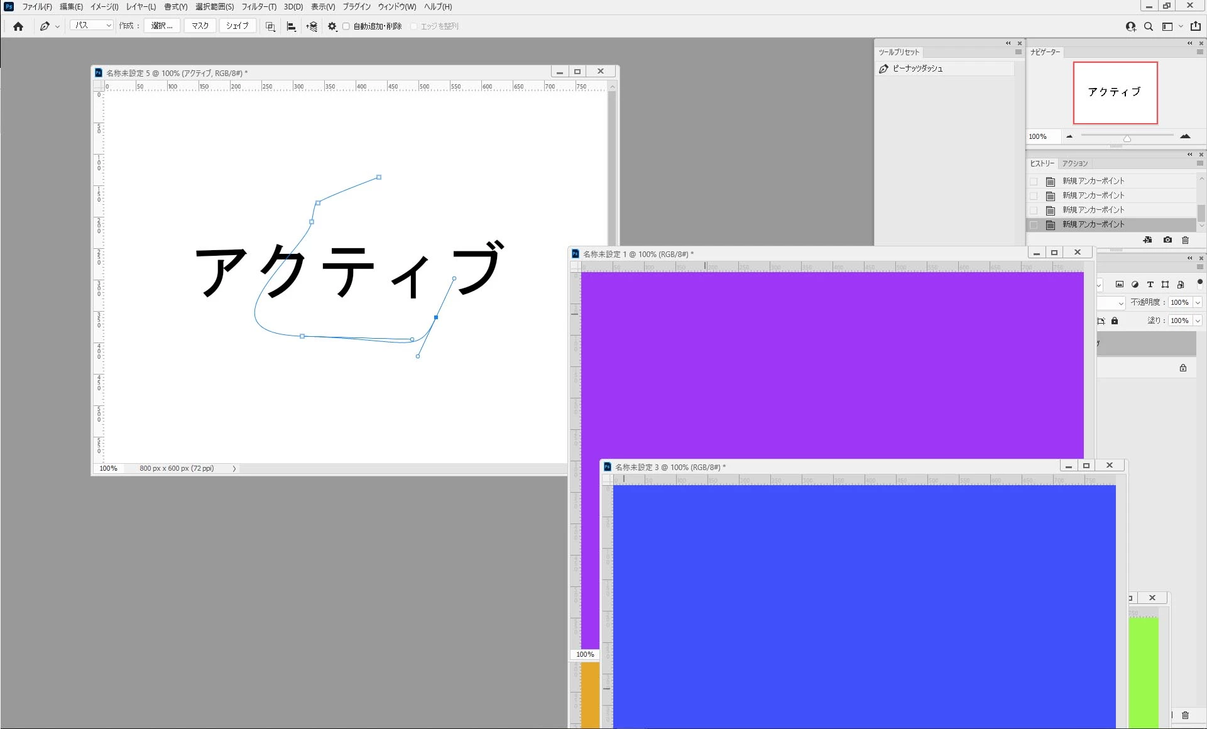Toggle history brush source box for first state

tap(1034, 181)
